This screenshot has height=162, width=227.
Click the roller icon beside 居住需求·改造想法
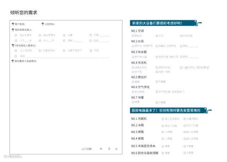(13, 61)
